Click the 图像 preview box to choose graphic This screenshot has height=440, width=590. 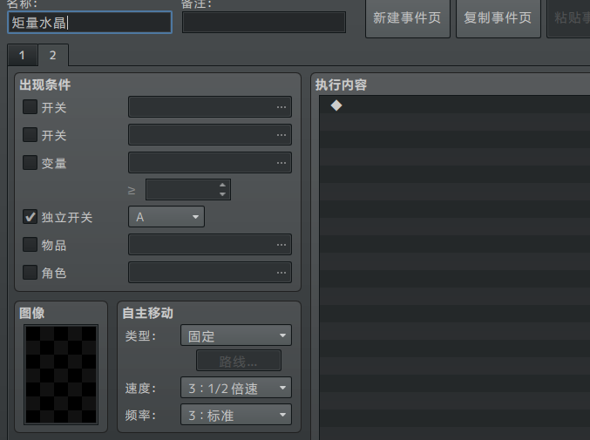tap(61, 375)
